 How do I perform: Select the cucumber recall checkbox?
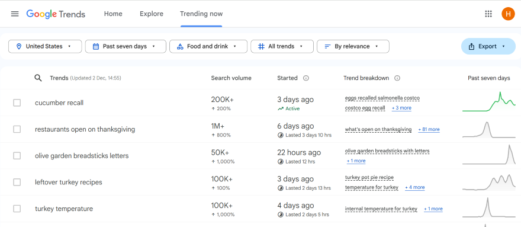pos(17,103)
